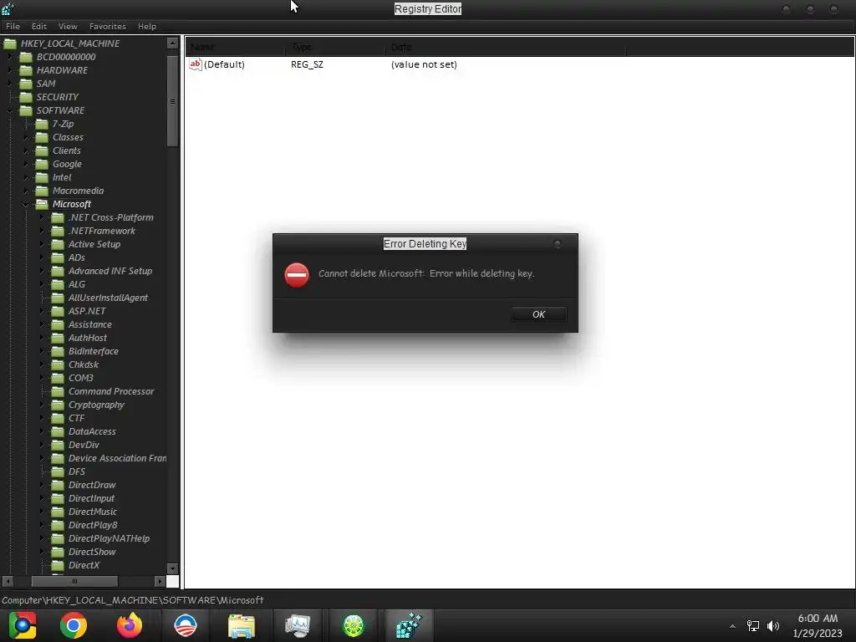
Task: Open the Edit menu
Action: [x=38, y=26]
